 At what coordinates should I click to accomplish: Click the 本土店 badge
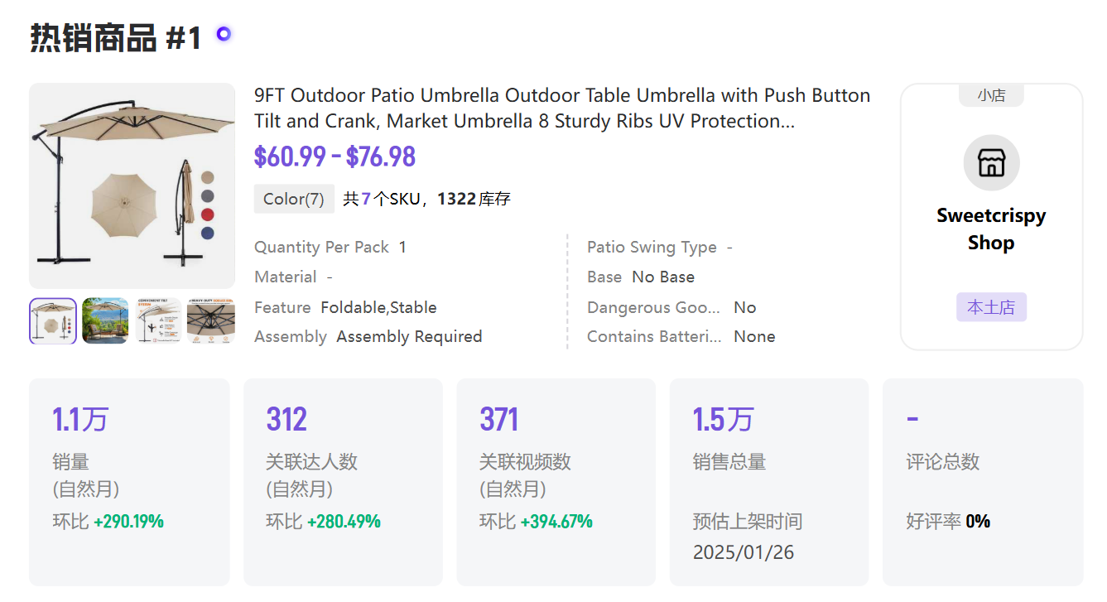[x=991, y=307]
